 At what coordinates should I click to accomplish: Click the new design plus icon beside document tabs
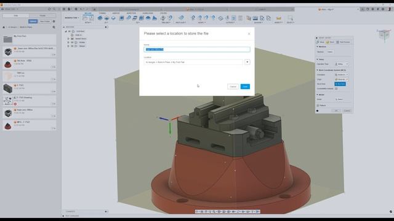click(x=363, y=9)
